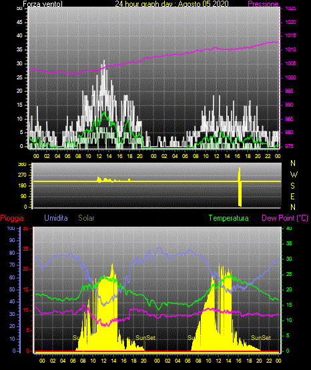The height and width of the screenshot is (370, 311).
Task: Click 35 on the wind speed axis
Action: [x=19, y=49]
